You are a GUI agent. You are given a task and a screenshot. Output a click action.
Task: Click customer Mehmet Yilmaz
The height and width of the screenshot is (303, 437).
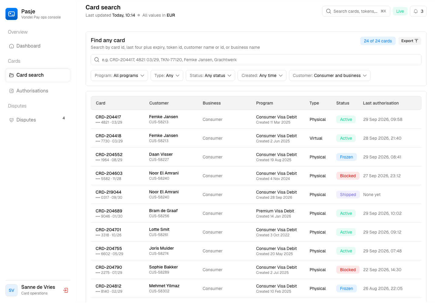(164, 286)
